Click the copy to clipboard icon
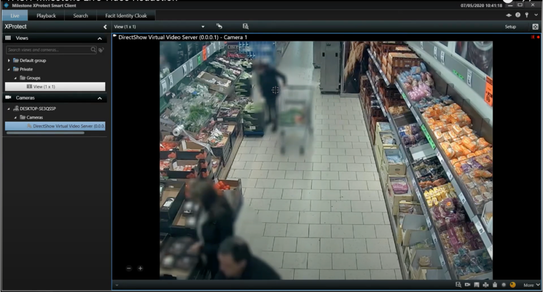Viewport: 543px width, 292px height. point(495,285)
